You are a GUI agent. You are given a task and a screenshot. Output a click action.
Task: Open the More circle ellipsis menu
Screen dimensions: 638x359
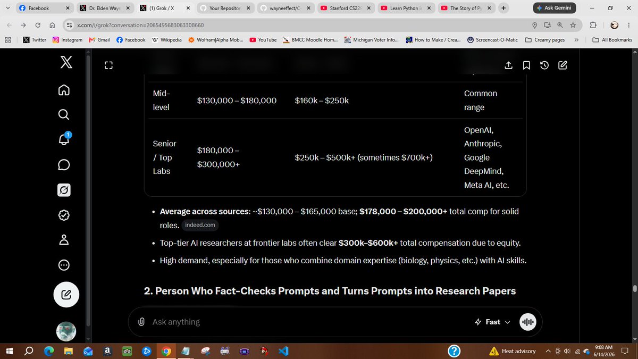coord(63,265)
